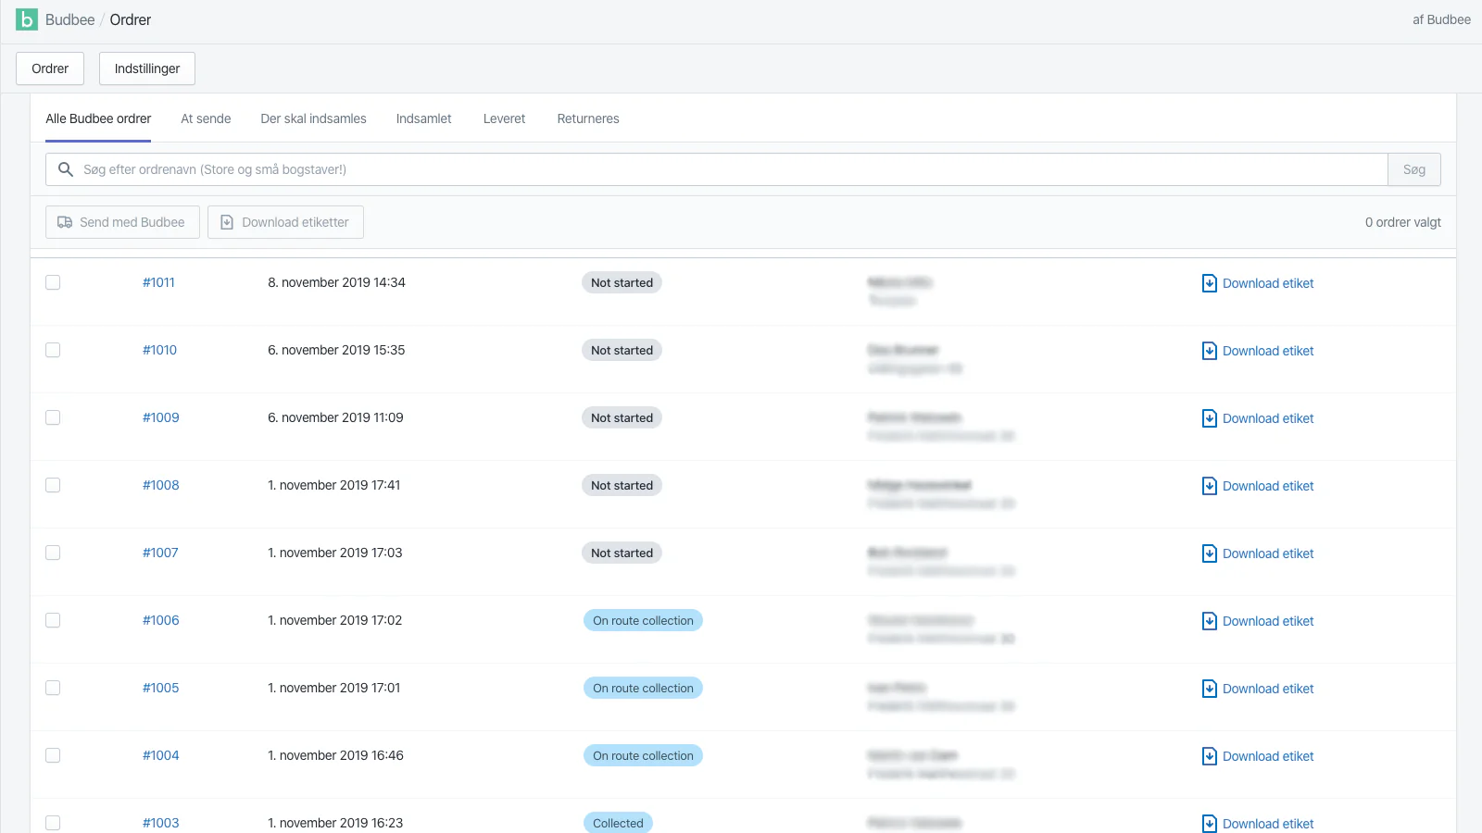Click date 6. november 2019 15:35
Image resolution: width=1482 pixels, height=833 pixels.
[x=336, y=350]
